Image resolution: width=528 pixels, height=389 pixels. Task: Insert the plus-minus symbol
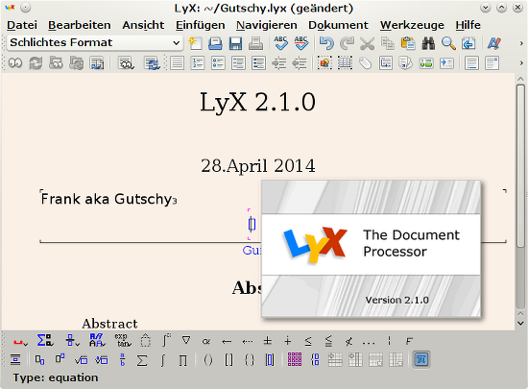pyautogui.click(x=268, y=341)
